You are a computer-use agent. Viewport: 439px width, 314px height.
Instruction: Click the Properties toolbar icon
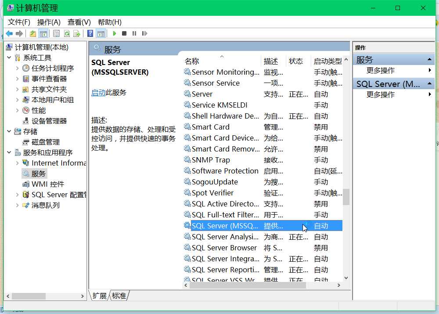click(x=56, y=34)
